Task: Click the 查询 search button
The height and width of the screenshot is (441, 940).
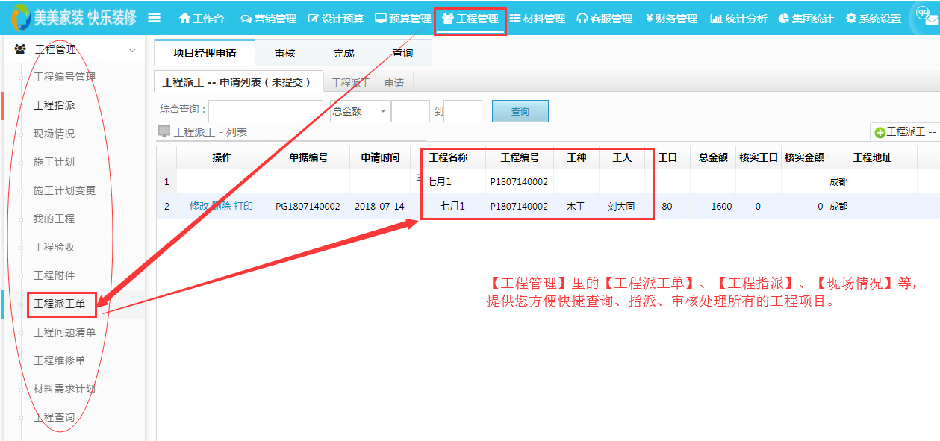Action: tap(520, 111)
